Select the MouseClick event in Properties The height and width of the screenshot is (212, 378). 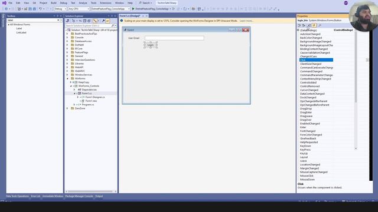[x=307, y=175]
